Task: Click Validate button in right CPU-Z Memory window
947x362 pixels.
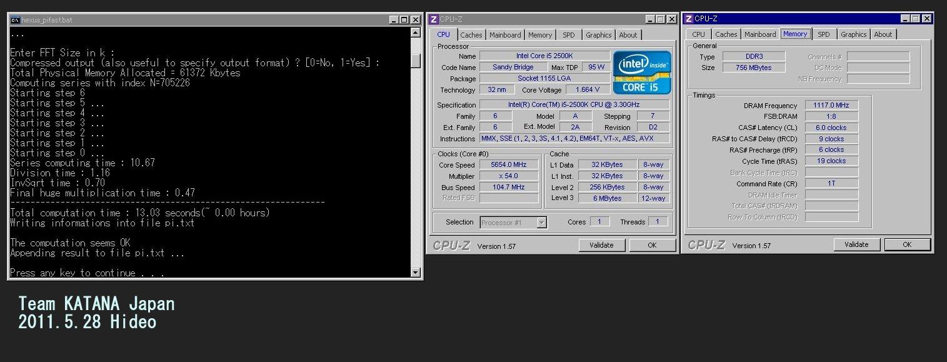Action: pos(857,244)
